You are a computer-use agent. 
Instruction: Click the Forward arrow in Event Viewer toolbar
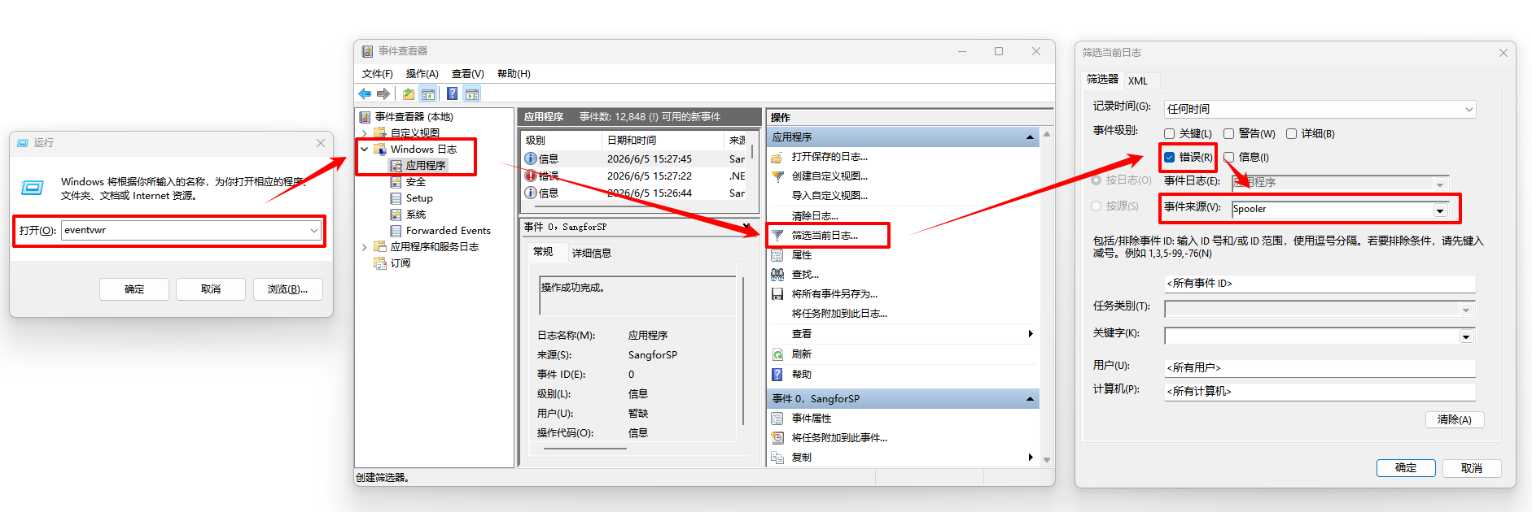(x=383, y=93)
